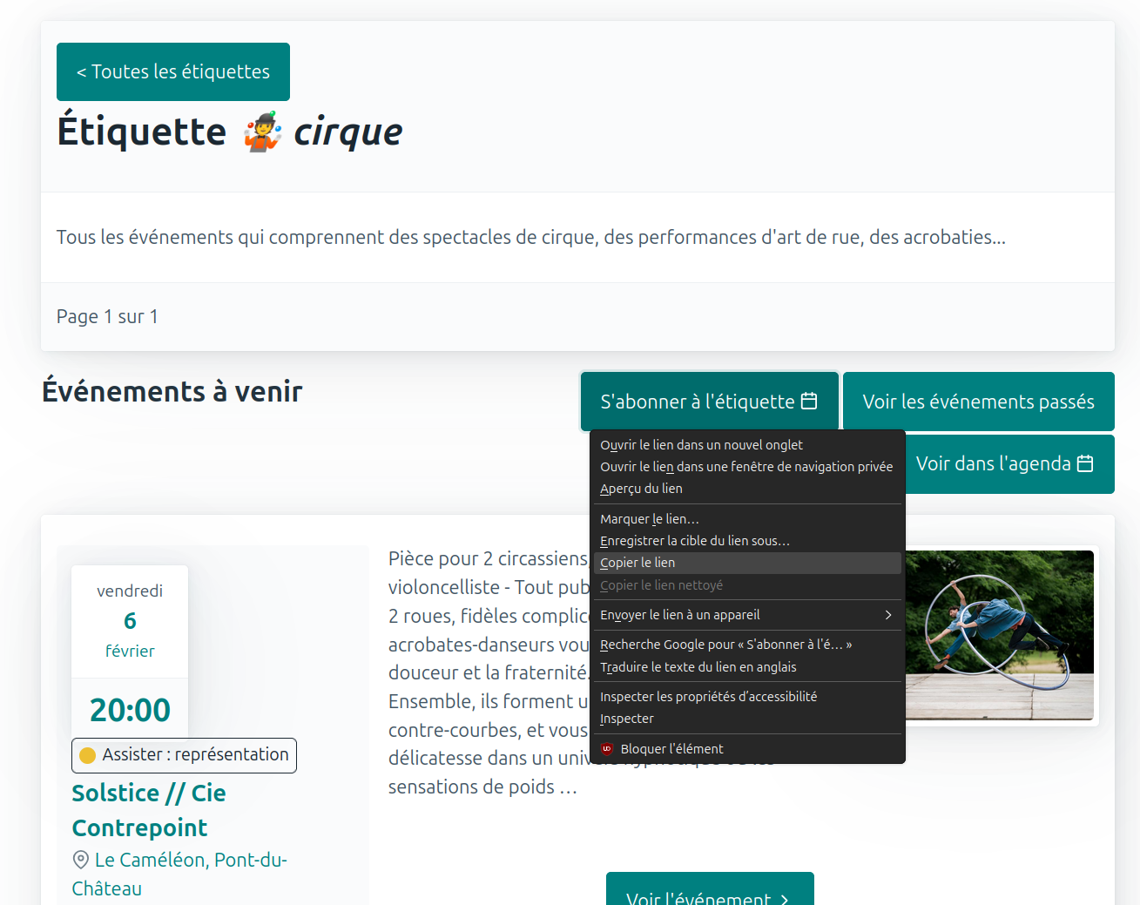Image resolution: width=1140 pixels, height=905 pixels.
Task: Select Copier le lien in context menu
Action: (637, 563)
